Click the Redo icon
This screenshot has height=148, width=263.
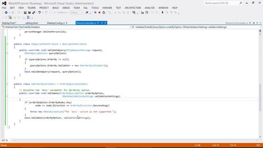pos(46,13)
